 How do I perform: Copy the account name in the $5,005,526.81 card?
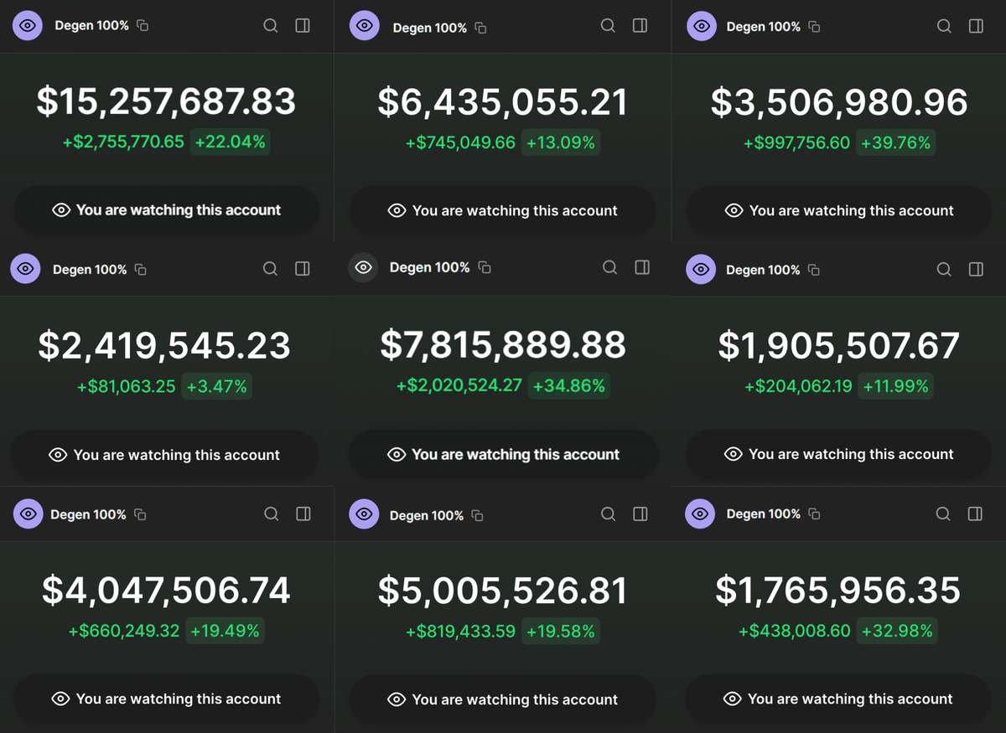(477, 515)
